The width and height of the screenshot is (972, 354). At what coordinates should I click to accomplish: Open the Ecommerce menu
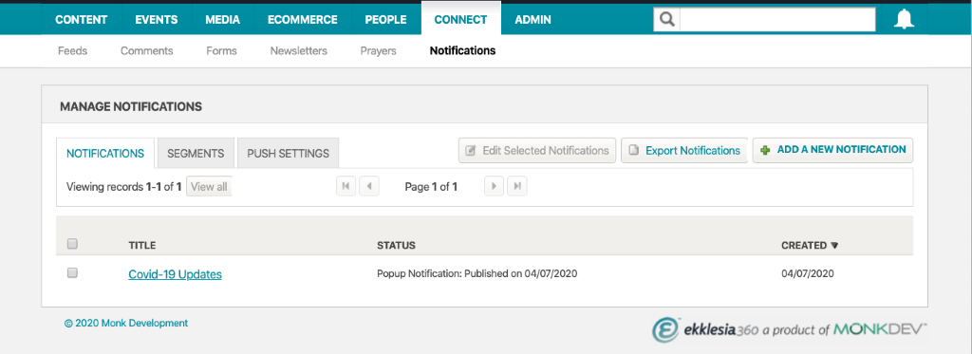click(303, 20)
